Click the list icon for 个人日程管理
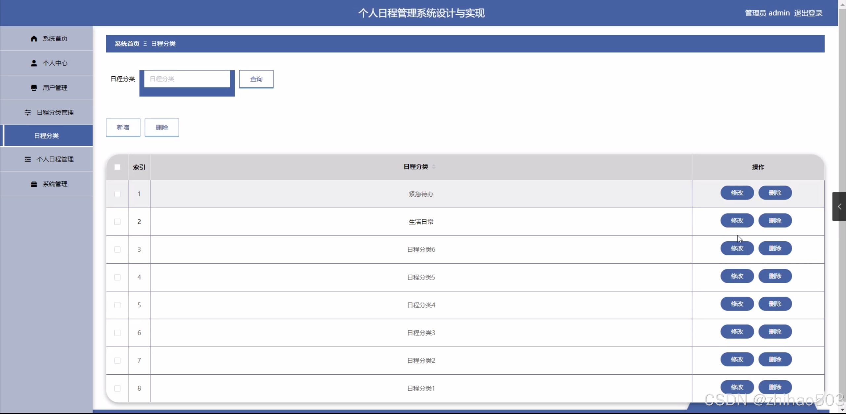Viewport: 846px width, 414px height. [28, 159]
